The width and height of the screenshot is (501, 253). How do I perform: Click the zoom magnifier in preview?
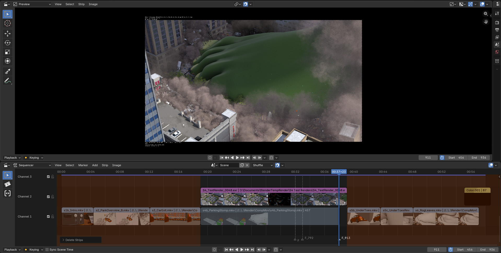(x=486, y=14)
